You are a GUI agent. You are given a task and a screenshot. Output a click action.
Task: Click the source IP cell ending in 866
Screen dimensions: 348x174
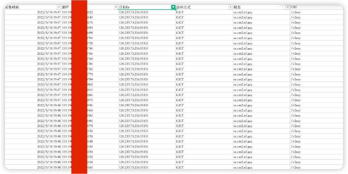click(90, 95)
